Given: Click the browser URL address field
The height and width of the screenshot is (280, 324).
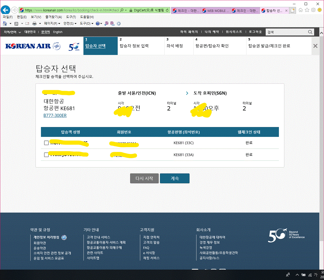Looking at the screenshot, I should click(72, 10).
